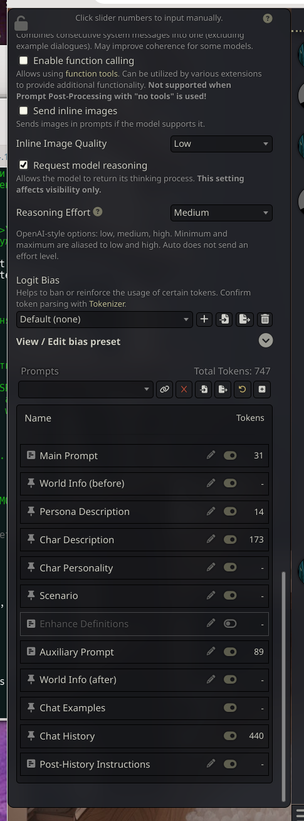Image resolution: width=304 pixels, height=821 pixels.
Task: Edit the Main Prompt with the pencil icon
Action: coord(211,455)
